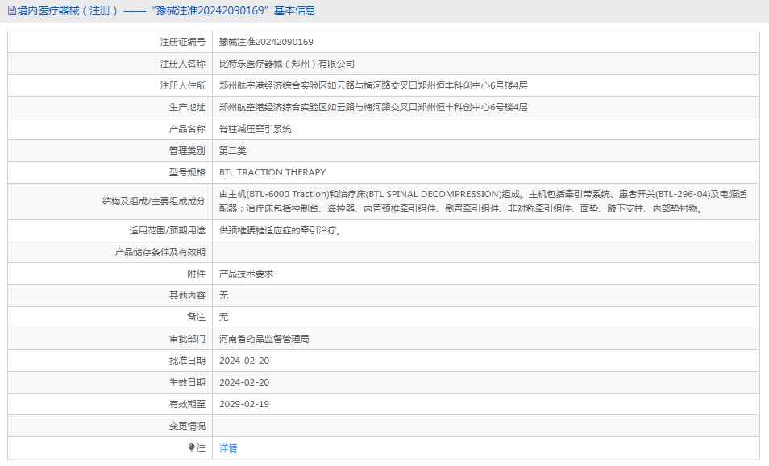Select approval department 河南省药品监督管理局

264,339
